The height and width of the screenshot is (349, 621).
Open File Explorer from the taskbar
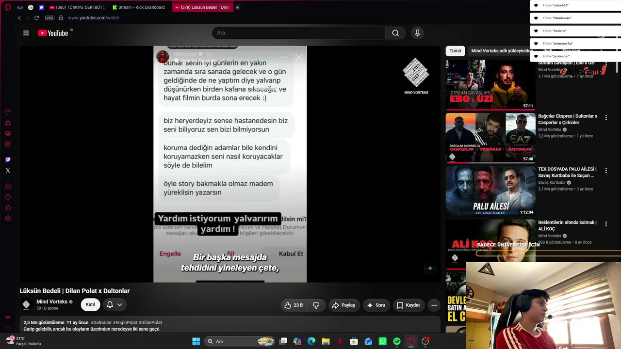tap(326, 341)
